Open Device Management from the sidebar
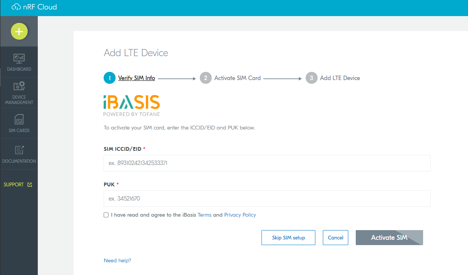The height and width of the screenshot is (275, 468). point(19,86)
